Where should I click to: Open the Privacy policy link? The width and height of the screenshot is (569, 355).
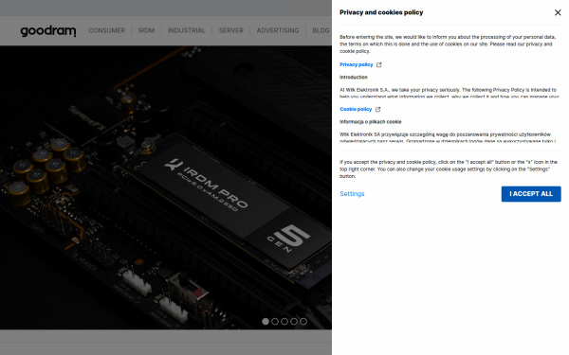(x=356, y=64)
